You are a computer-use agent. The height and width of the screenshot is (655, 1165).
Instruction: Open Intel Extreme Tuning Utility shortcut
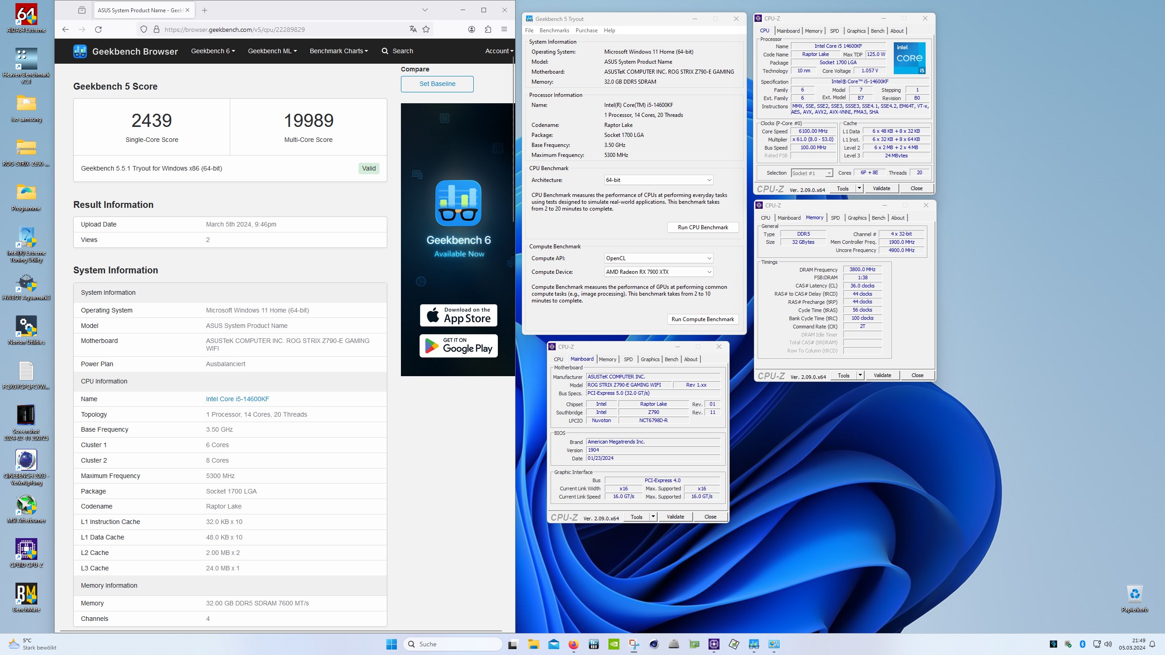tap(26, 244)
